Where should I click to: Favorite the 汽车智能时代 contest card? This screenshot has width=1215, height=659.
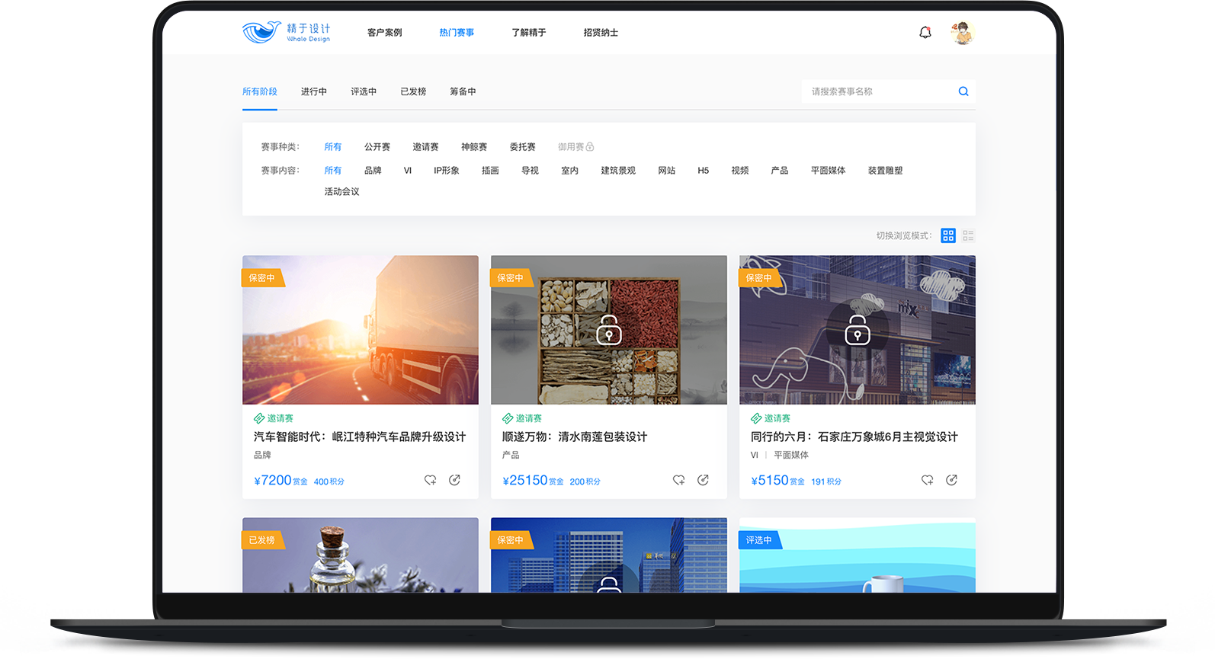click(430, 480)
